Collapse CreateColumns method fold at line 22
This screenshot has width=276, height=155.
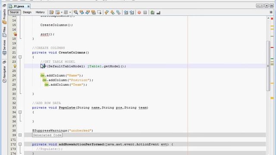20,57
